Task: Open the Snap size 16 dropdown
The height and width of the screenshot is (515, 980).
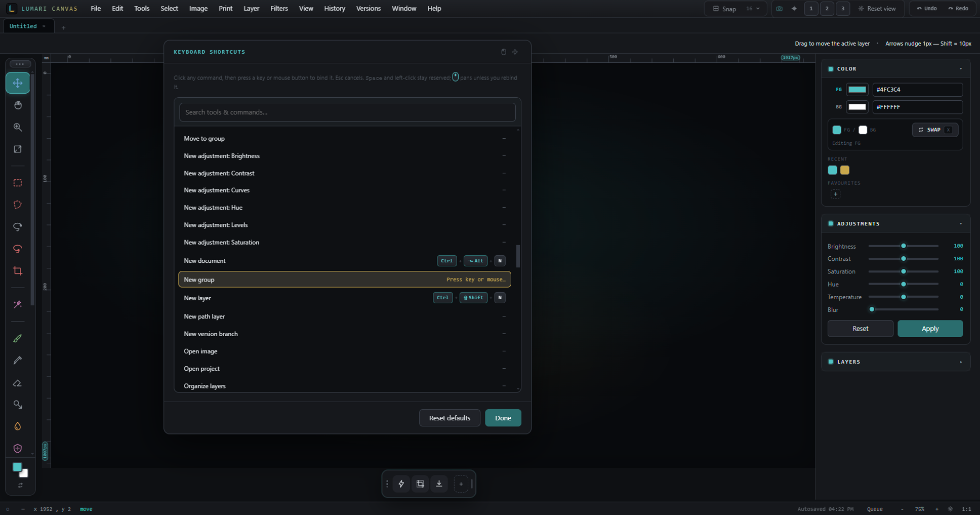Action: pos(753,9)
